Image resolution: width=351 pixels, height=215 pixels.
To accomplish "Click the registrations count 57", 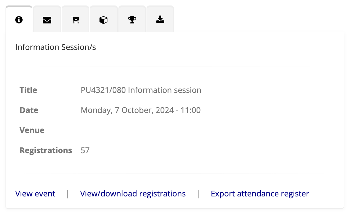I will click(85, 150).
